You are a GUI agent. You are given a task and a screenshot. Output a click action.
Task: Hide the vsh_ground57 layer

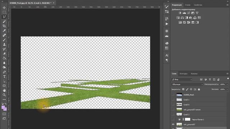tap(173, 124)
